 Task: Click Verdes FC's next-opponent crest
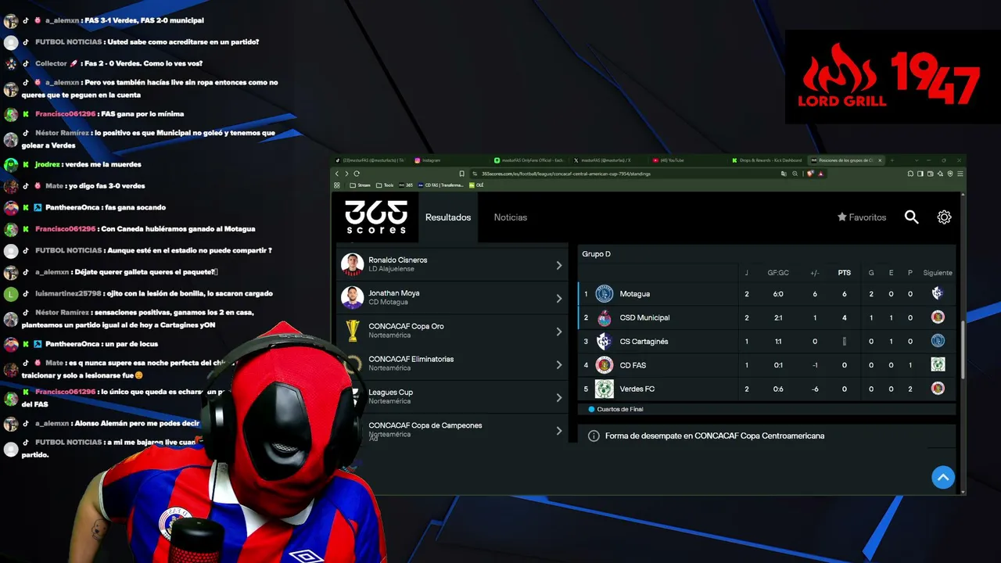[938, 389]
